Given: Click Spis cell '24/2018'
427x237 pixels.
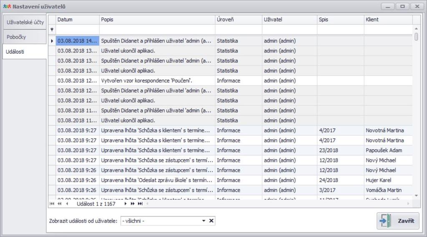Looking at the screenshot, I should pyautogui.click(x=340, y=180).
